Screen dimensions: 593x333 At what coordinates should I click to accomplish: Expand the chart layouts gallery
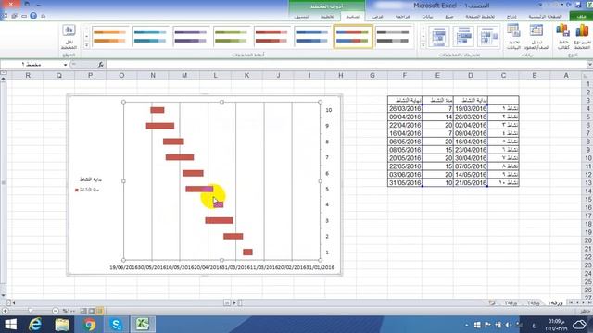423,45
